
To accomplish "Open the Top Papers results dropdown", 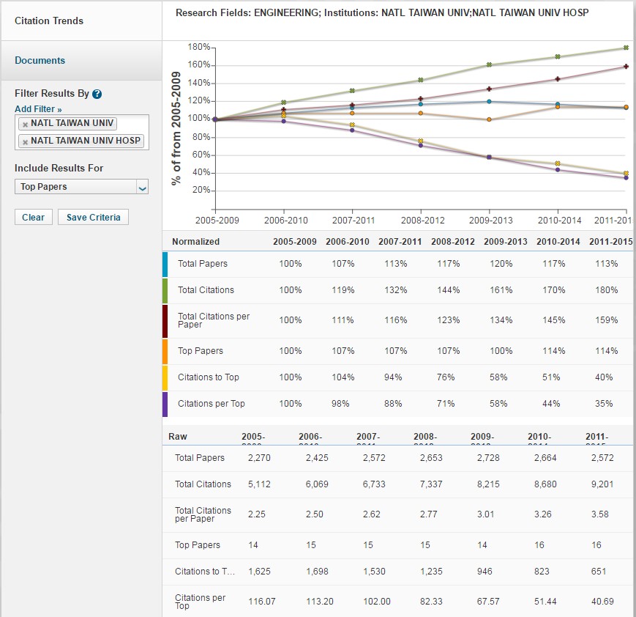I will point(81,186).
